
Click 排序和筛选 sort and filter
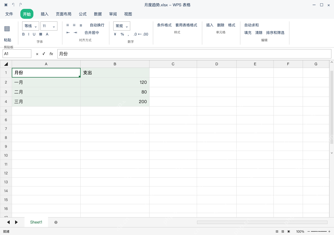tap(275, 33)
